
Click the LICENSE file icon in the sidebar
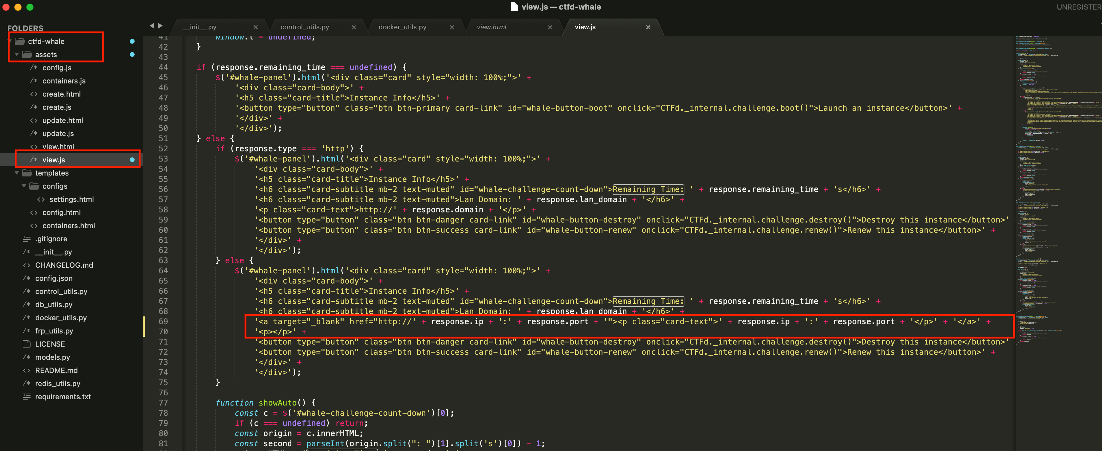pos(27,344)
